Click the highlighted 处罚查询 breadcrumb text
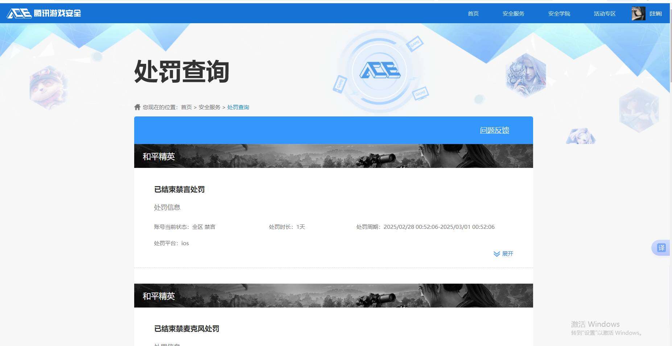672x346 pixels. (x=238, y=107)
